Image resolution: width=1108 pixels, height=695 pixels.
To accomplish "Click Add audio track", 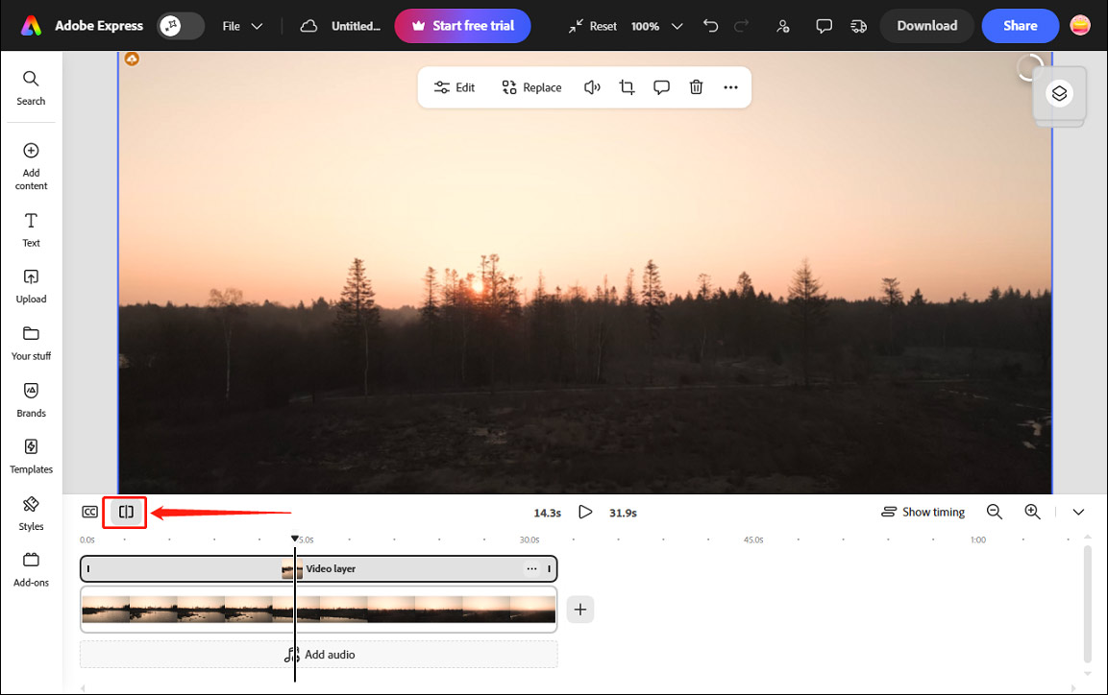I will [319, 655].
